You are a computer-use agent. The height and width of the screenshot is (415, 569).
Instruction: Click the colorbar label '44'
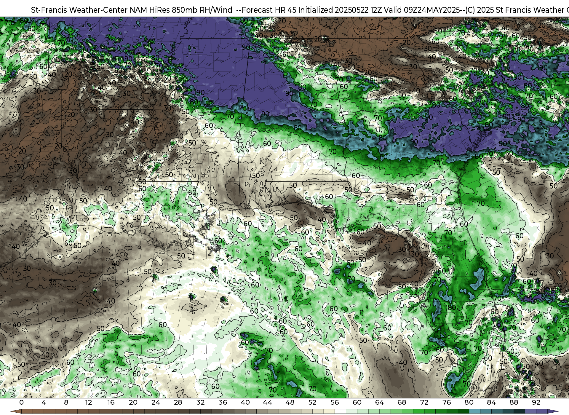coord(268,402)
